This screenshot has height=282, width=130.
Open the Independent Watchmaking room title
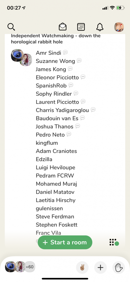(x=56, y=39)
